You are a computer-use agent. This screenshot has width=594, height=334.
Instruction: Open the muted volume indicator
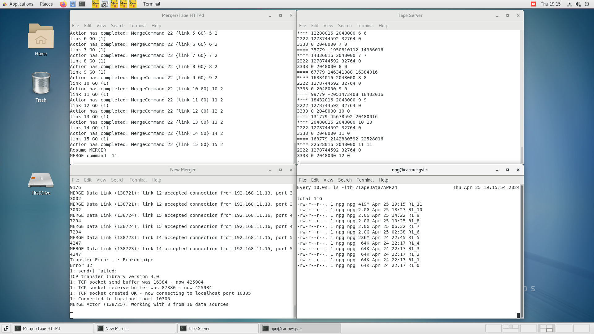tap(578, 4)
